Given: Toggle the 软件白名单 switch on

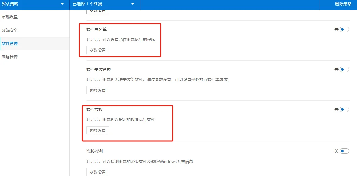Looking at the screenshot, I should tap(344, 29).
